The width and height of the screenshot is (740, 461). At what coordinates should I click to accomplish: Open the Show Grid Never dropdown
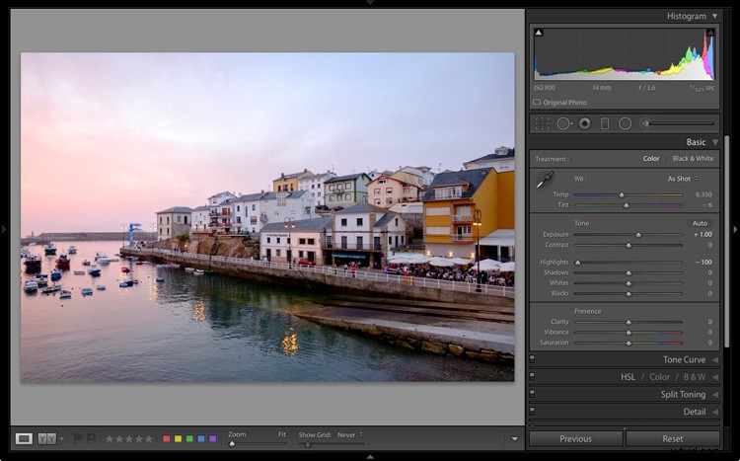350,434
